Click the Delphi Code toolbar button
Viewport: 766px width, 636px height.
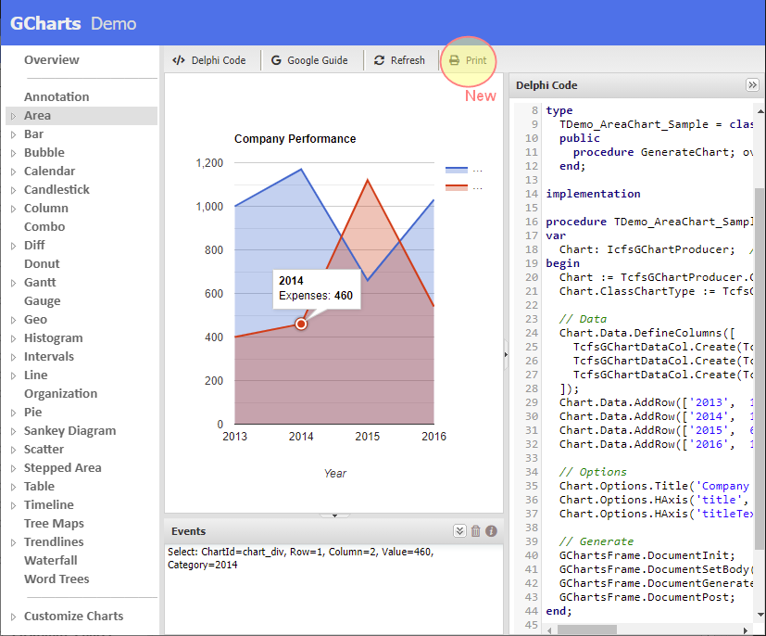click(209, 60)
